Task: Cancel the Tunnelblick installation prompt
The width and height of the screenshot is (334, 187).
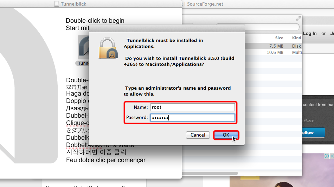Action: coord(198,135)
